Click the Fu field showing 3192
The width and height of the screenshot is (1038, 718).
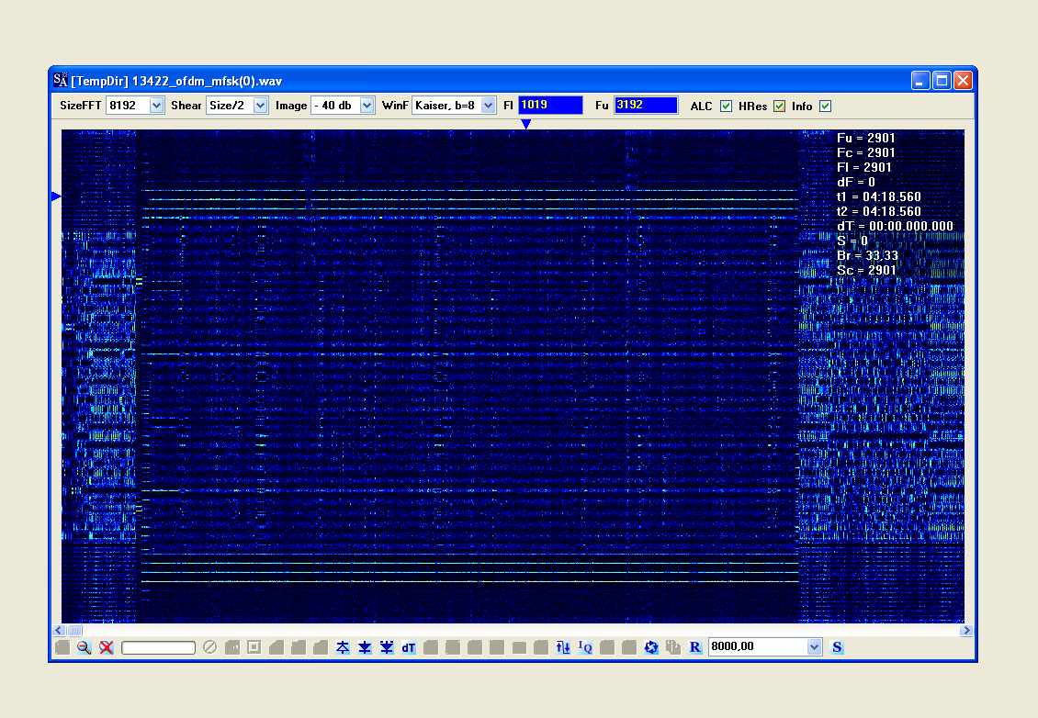646,106
